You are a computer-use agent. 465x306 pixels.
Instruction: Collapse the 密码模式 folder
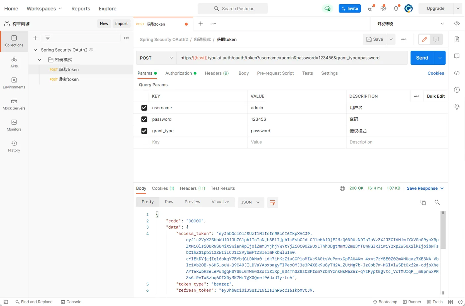[x=40, y=60]
